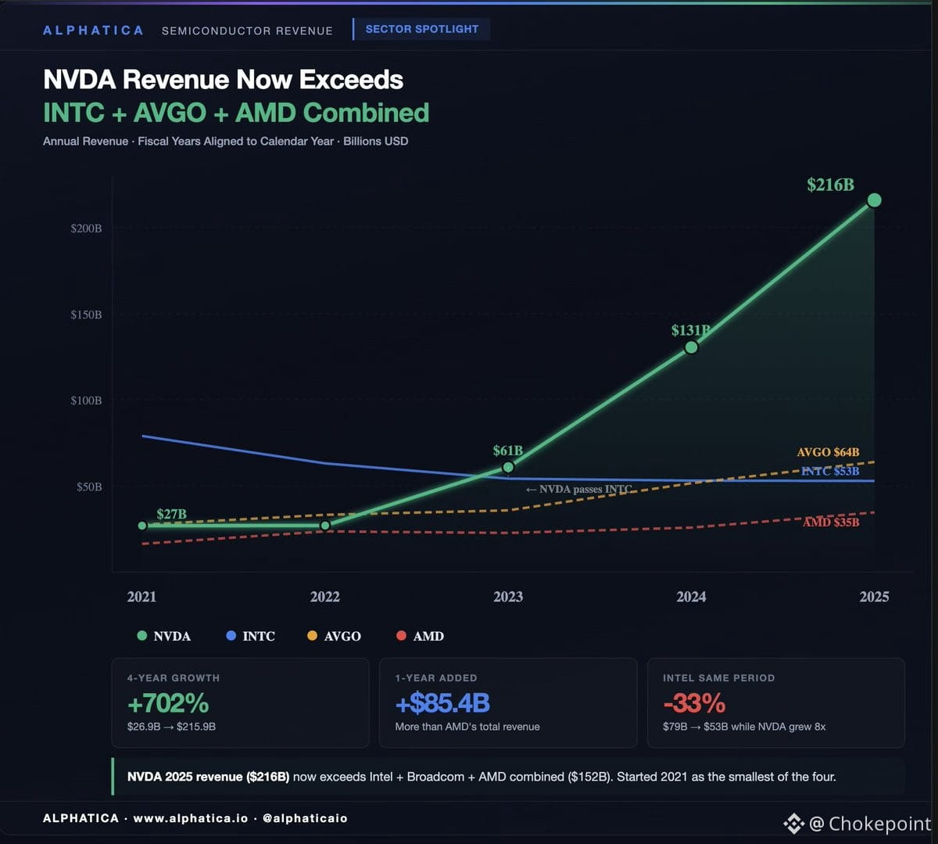
Task: Click the ALPHATICA footer brand name
Action: pyautogui.click(x=81, y=818)
